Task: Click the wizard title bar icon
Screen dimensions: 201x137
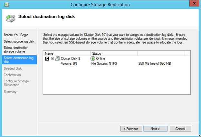Action: click(6, 4)
